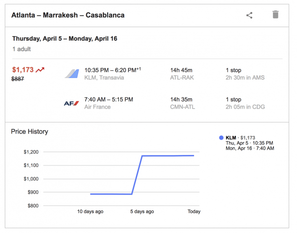This screenshot has height=233, width=297.
Task: Click the crossed-out $887 previous price
Action: click(x=19, y=79)
